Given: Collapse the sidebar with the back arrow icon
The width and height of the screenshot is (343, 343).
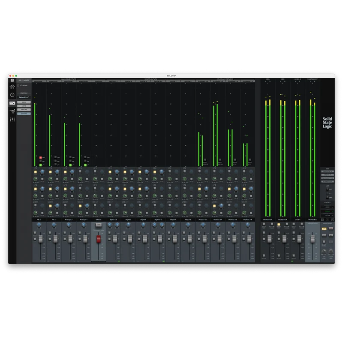Looking at the screenshot, I should pos(12,80).
